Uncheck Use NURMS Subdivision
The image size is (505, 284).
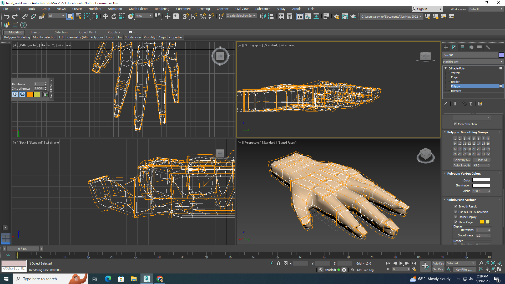coord(456,212)
